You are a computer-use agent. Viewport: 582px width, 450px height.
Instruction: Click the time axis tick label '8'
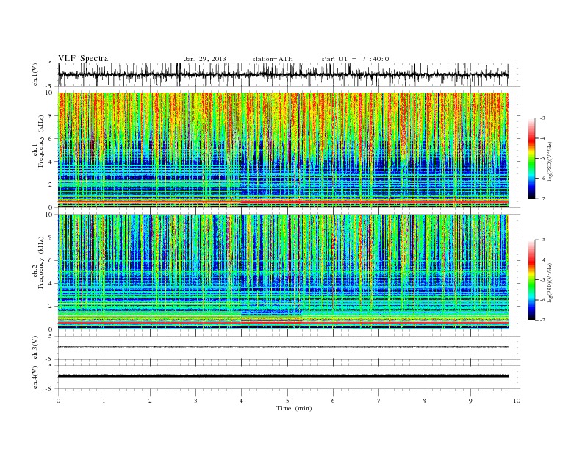tap(425, 401)
